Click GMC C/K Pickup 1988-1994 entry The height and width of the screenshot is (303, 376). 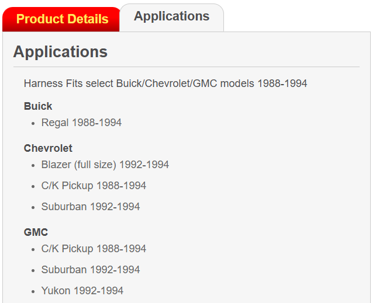94,249
